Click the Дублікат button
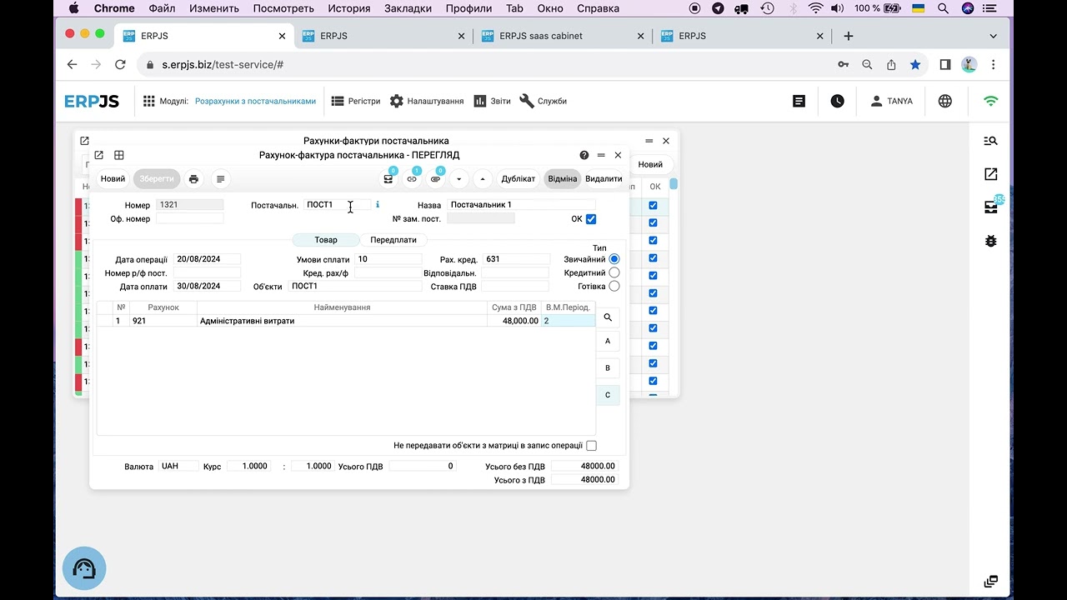Image resolution: width=1067 pixels, height=600 pixels. coord(518,179)
